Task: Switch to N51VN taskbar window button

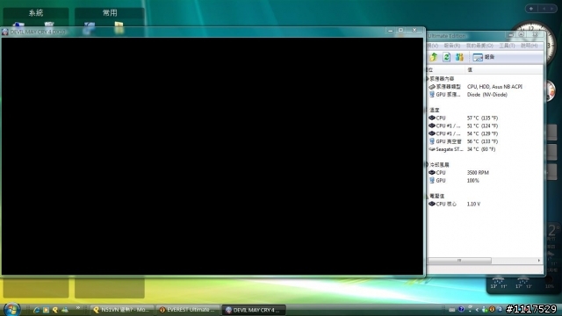Action: tap(122, 310)
